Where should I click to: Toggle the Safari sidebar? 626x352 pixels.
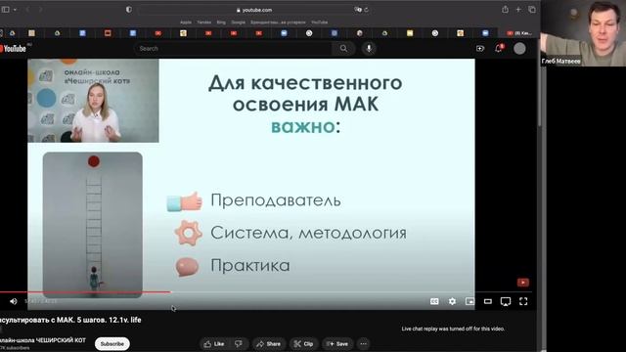pos(5,10)
